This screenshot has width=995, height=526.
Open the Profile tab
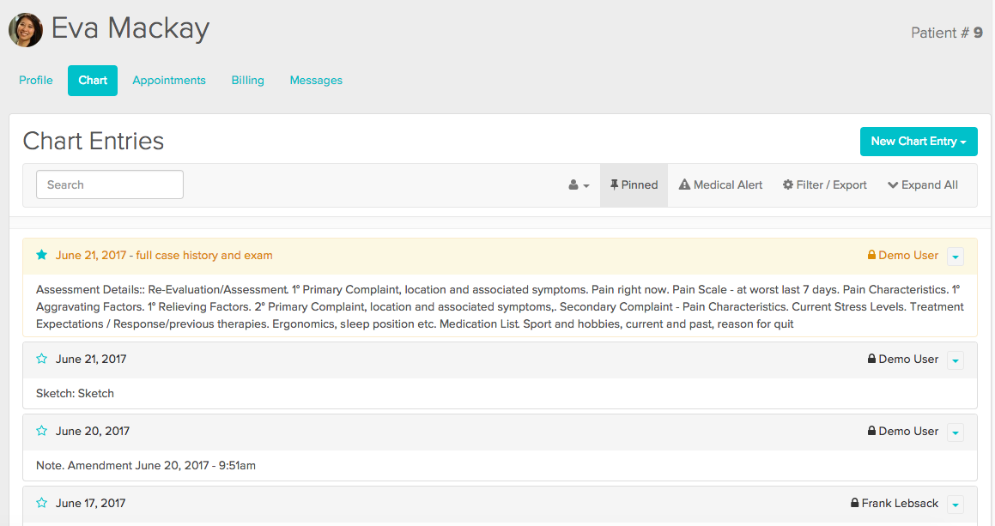(35, 81)
